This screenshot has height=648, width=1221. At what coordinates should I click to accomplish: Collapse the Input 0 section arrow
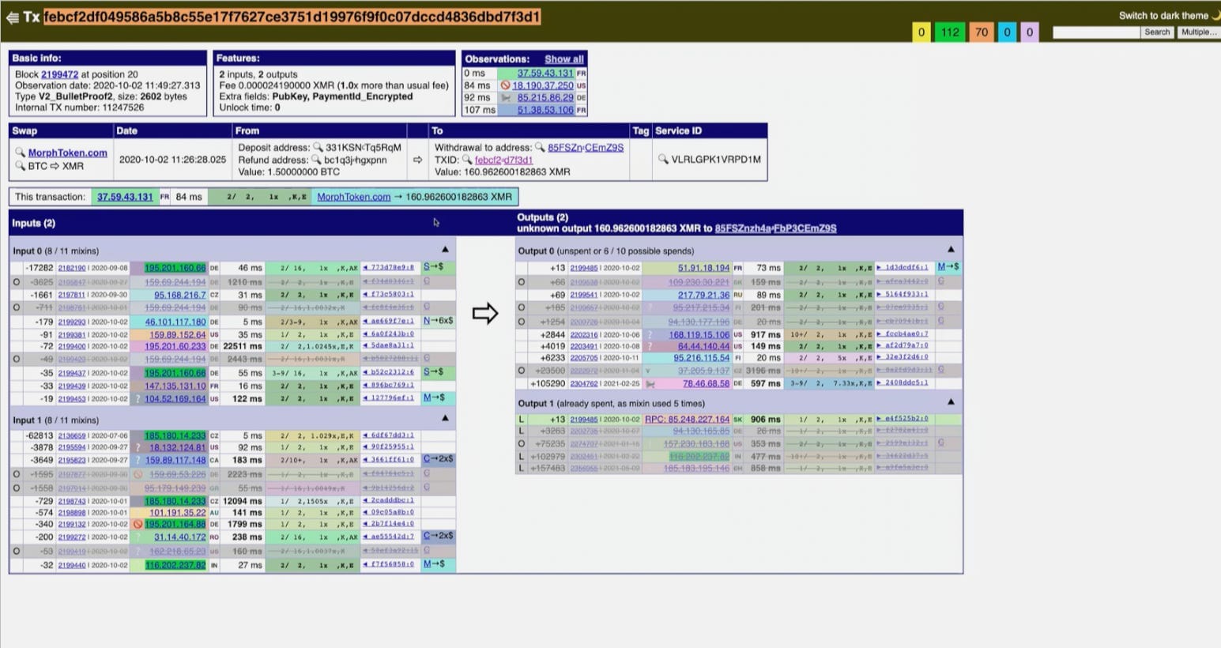point(445,250)
